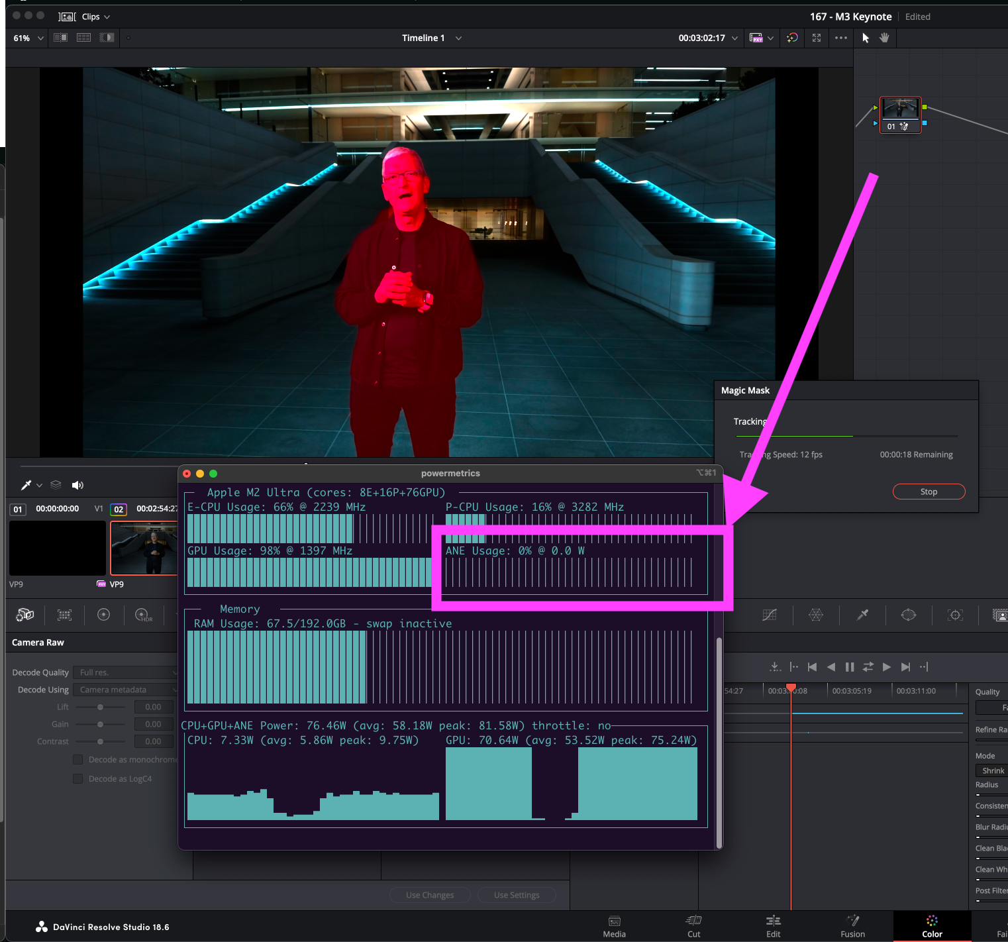Open the Curves palette icon
1008x942 pixels.
click(770, 615)
